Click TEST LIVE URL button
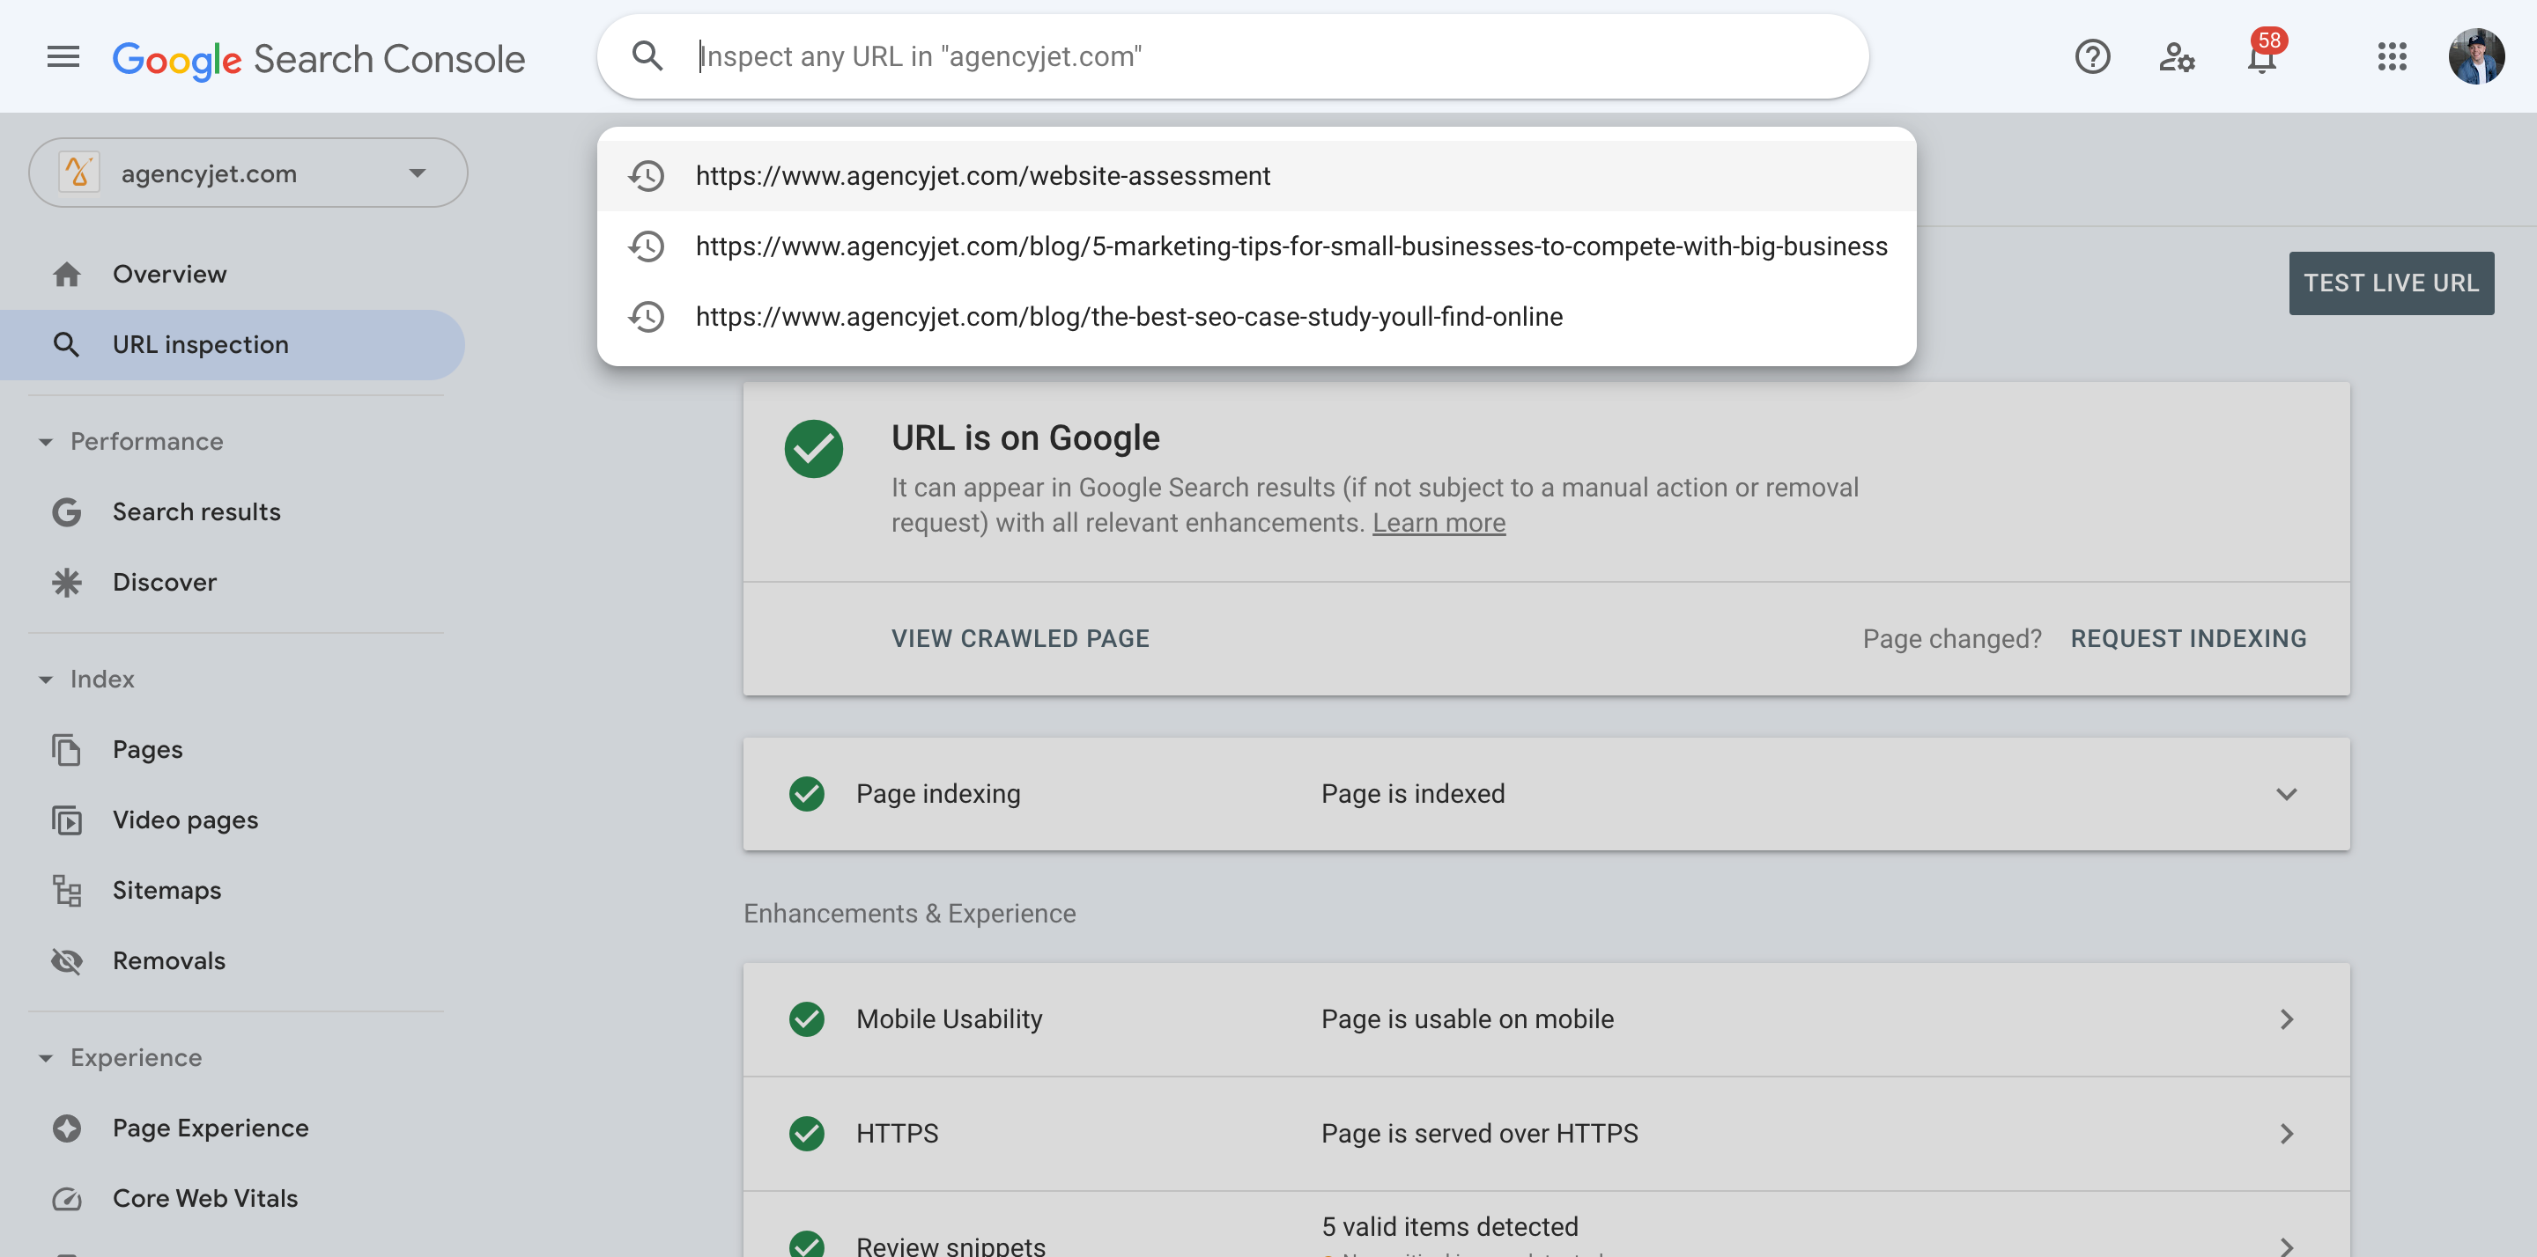 2392,283
